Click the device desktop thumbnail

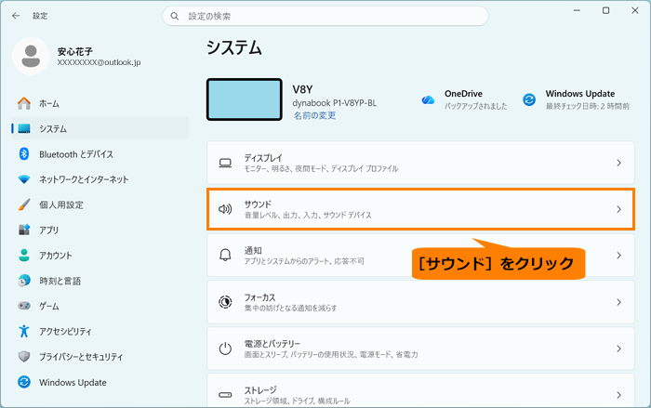point(244,99)
